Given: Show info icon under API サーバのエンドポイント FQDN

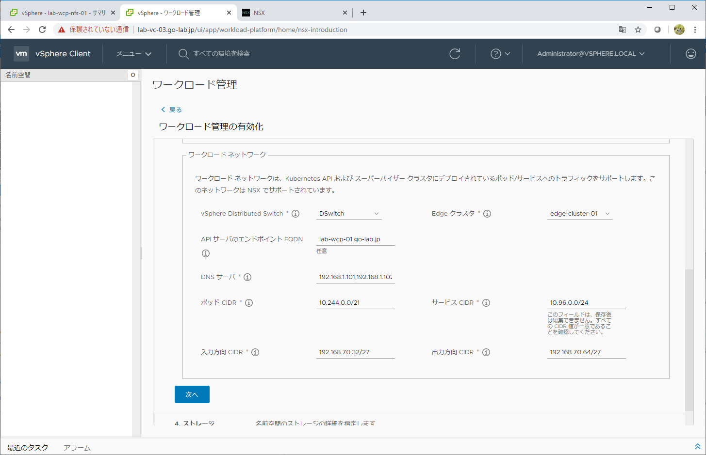Looking at the screenshot, I should (206, 253).
